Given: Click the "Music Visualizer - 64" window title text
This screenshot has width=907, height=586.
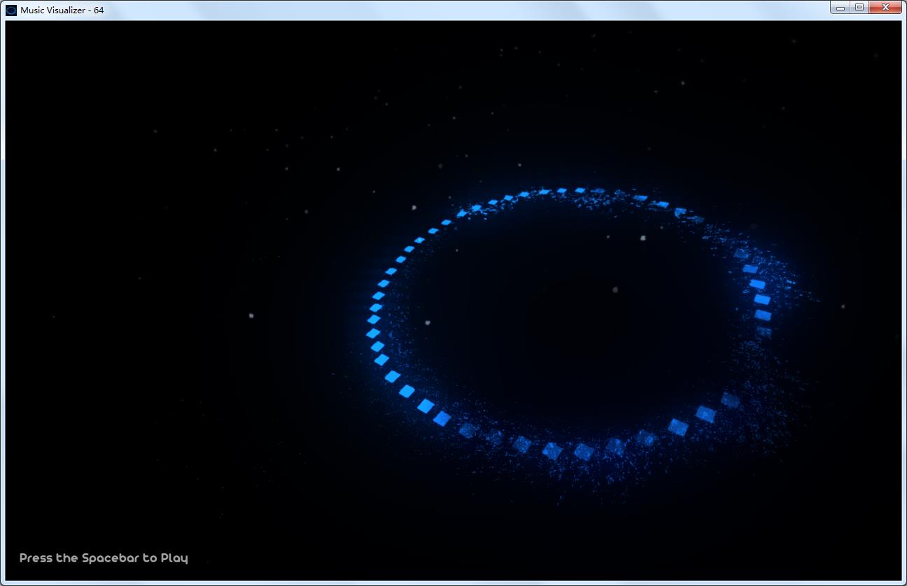Looking at the screenshot, I should coord(62,10).
